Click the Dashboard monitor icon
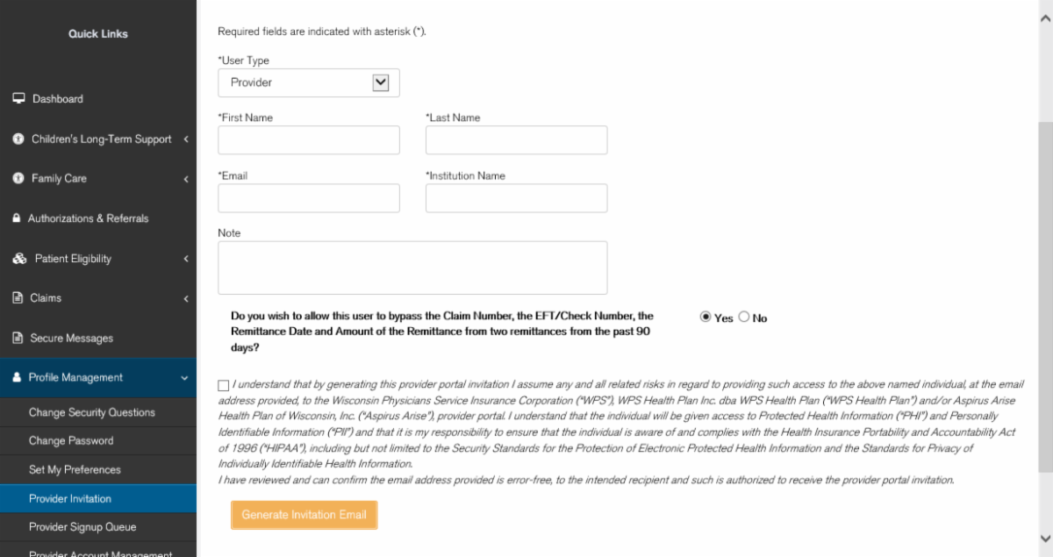The height and width of the screenshot is (557, 1053). coord(18,98)
